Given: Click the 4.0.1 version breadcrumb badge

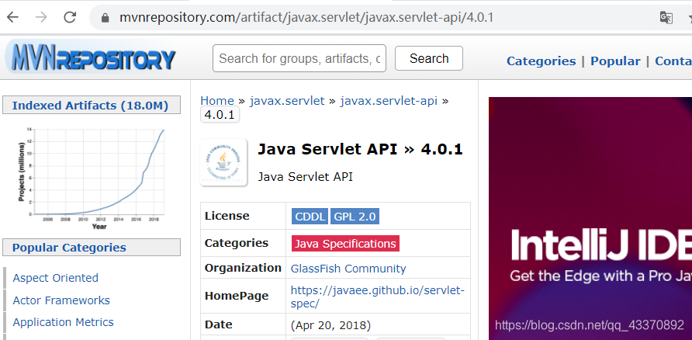Looking at the screenshot, I should point(220,115).
